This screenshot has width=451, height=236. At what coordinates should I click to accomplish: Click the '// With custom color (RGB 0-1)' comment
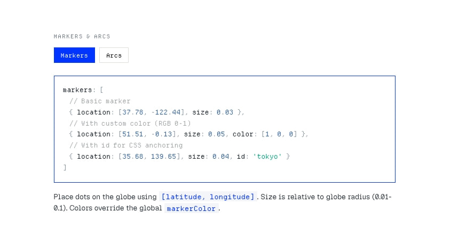pyautogui.click(x=130, y=124)
